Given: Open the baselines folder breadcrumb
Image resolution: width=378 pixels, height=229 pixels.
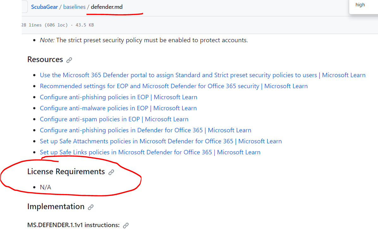Looking at the screenshot, I should coord(74,7).
